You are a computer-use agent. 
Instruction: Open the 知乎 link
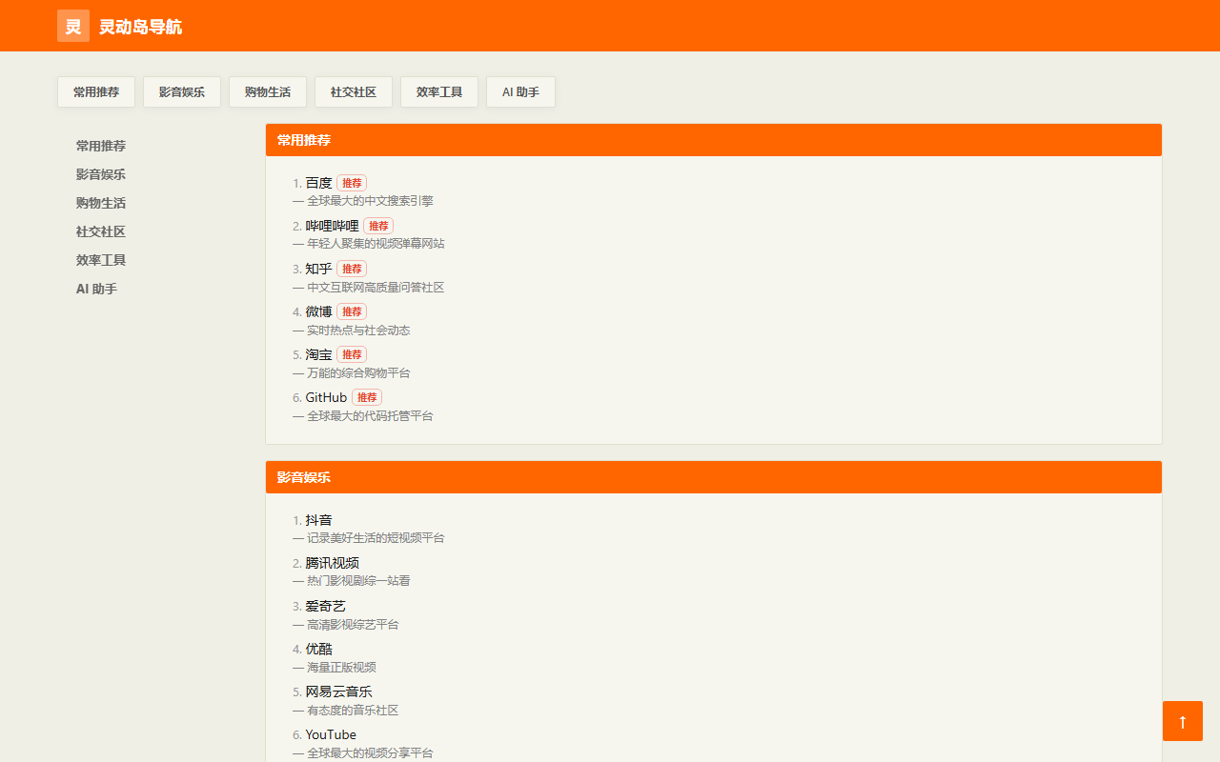(319, 269)
